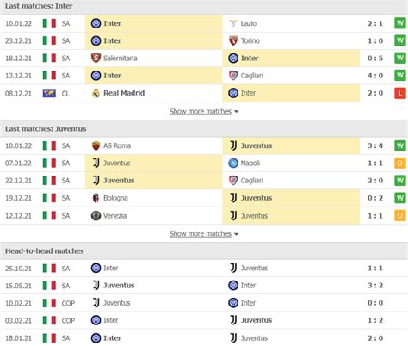
Task: Click the orange D badge for Juventus-Napoli
Action: click(x=400, y=163)
